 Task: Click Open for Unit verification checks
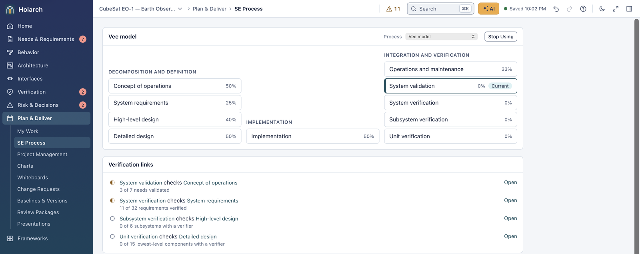point(510,236)
